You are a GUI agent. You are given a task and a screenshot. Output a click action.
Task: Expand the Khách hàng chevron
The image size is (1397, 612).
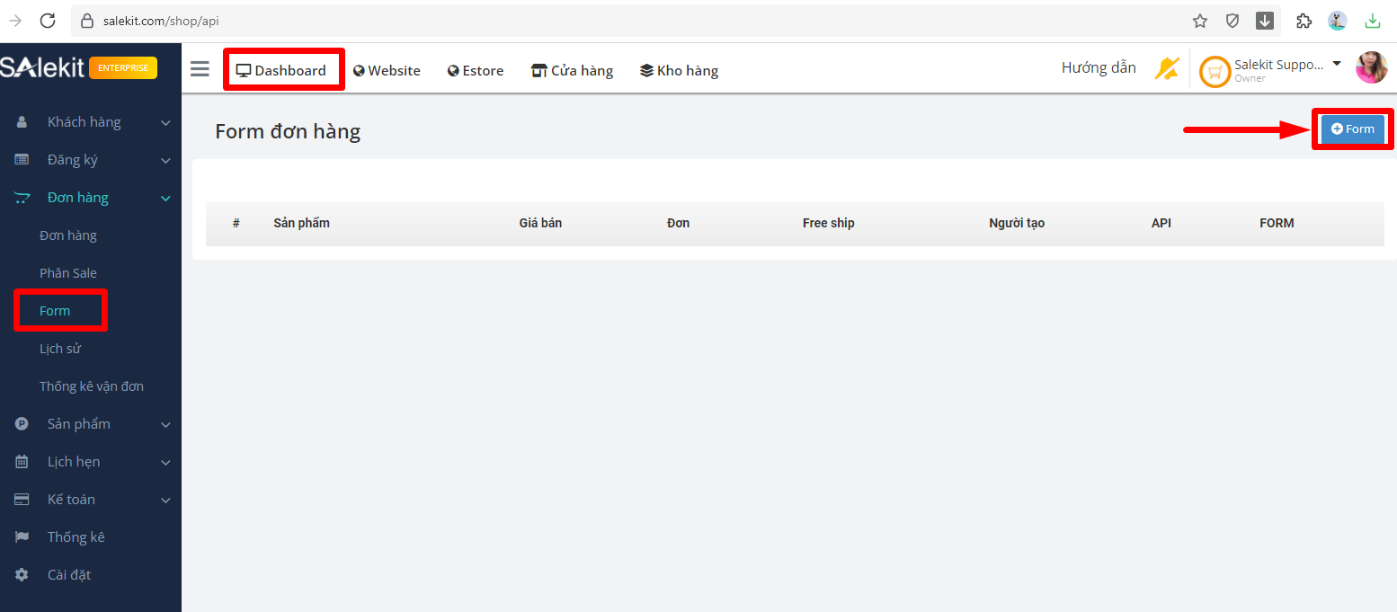pos(165,123)
